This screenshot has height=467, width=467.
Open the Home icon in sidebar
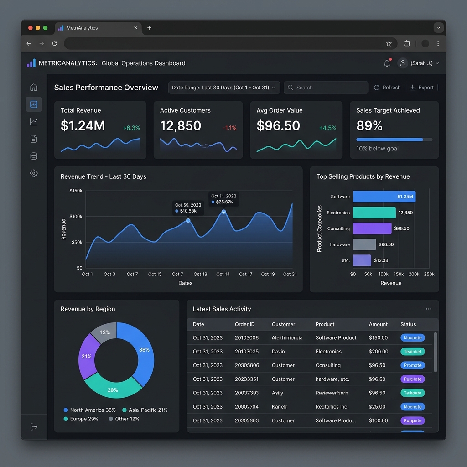[34, 87]
